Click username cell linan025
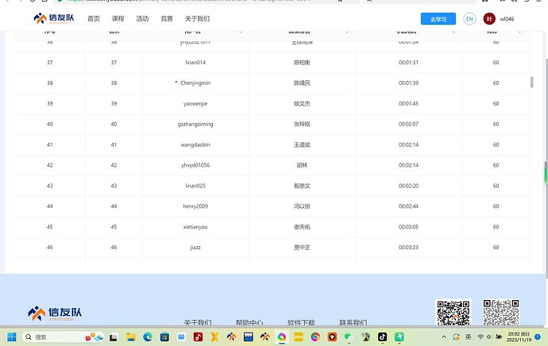The width and height of the screenshot is (548, 346). pos(195,186)
